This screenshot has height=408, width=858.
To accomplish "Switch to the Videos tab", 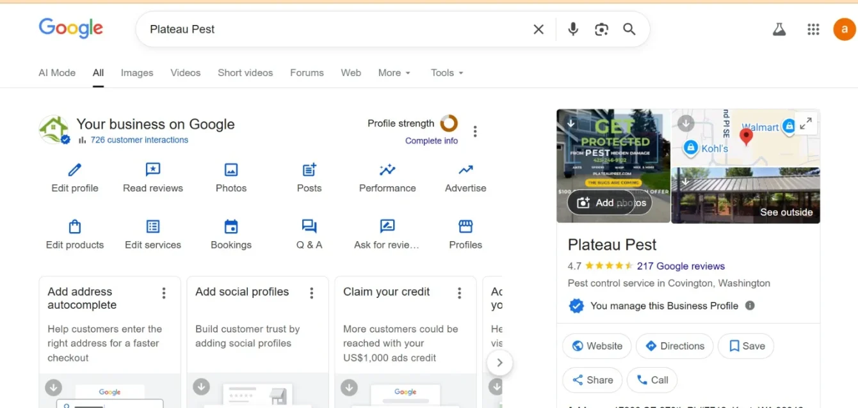I will (186, 73).
